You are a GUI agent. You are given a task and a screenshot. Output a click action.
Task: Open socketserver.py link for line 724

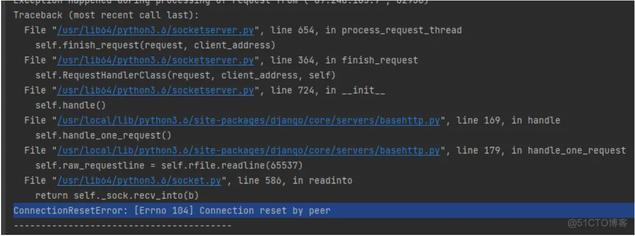[154, 90]
